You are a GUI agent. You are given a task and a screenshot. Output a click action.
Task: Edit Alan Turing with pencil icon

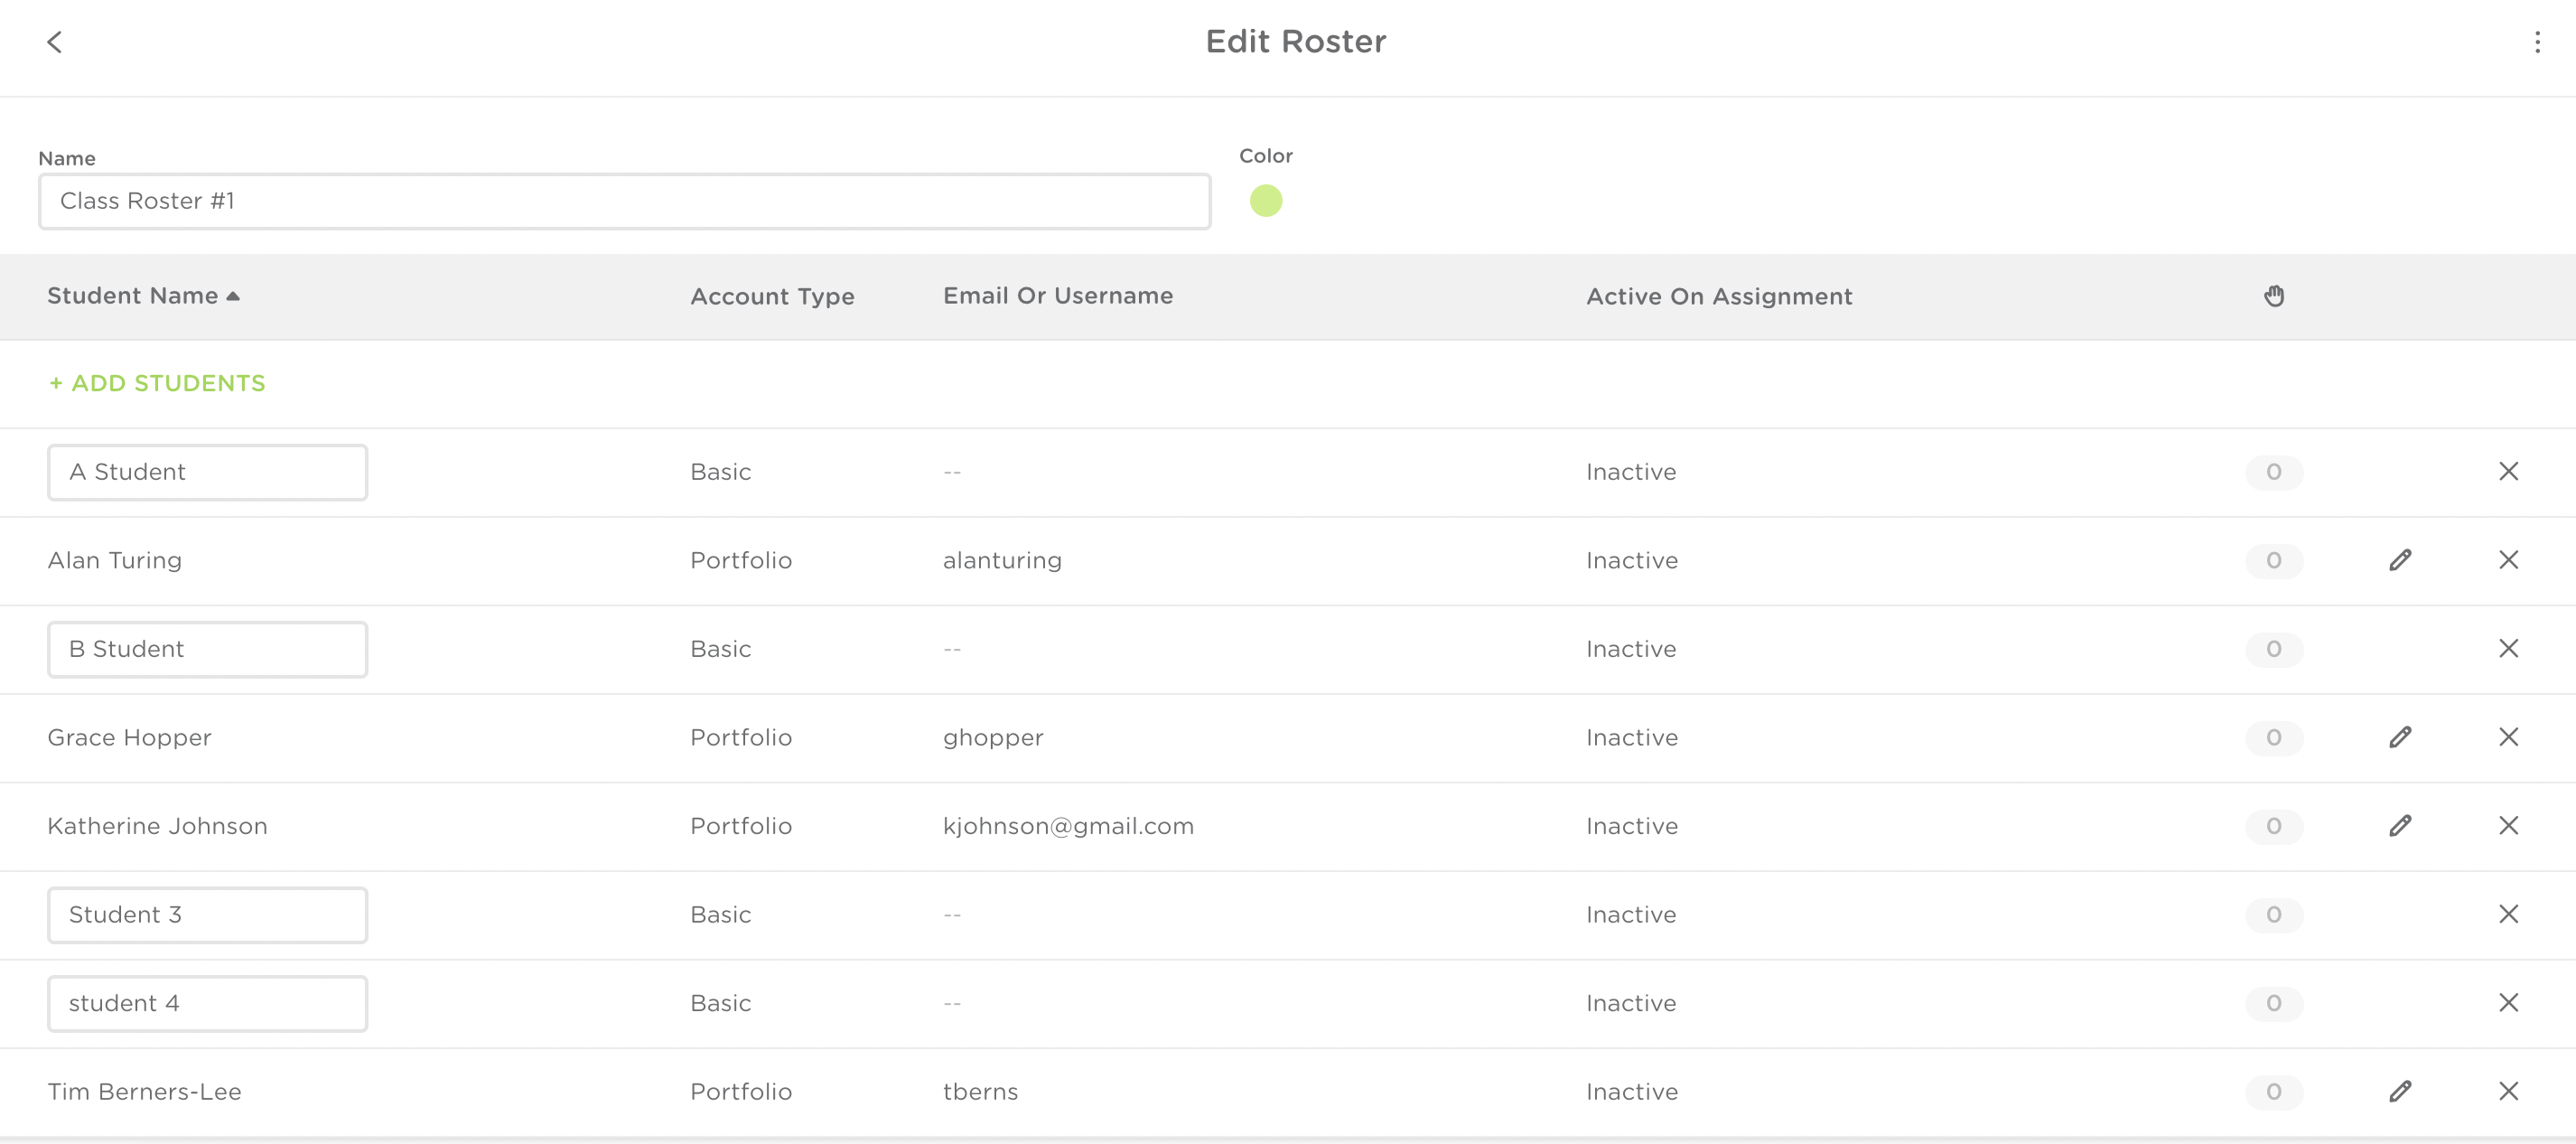(2400, 560)
